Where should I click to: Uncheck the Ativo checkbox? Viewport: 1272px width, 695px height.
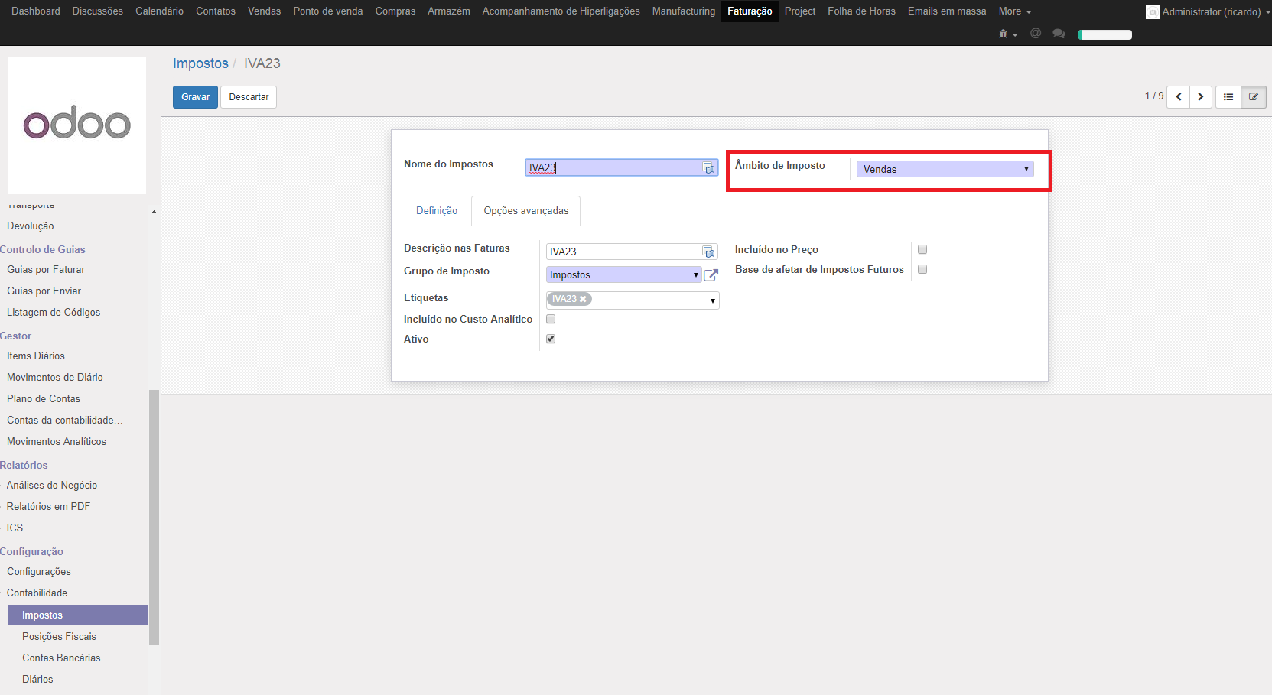(x=551, y=339)
